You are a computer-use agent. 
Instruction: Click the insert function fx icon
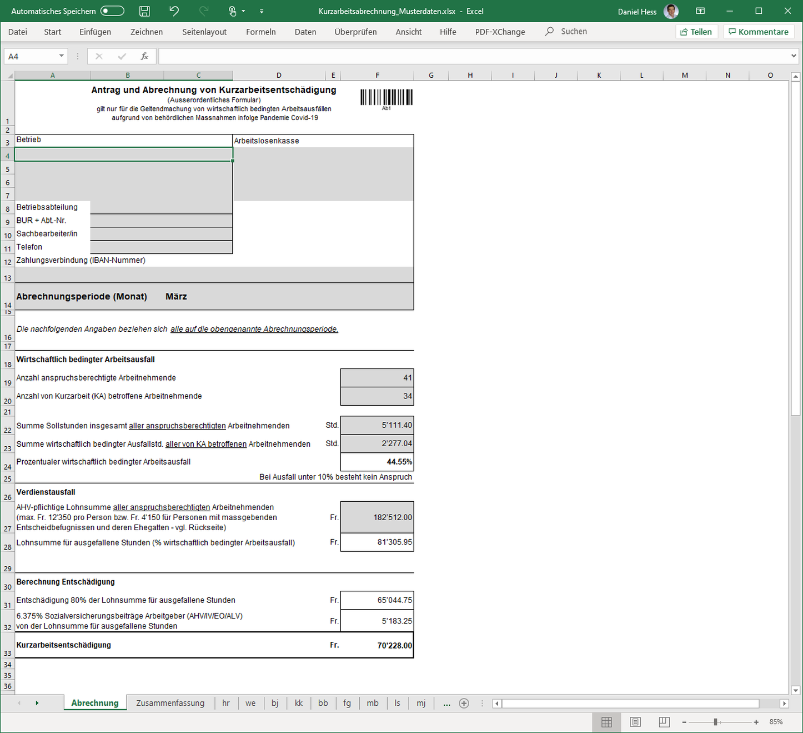click(144, 56)
